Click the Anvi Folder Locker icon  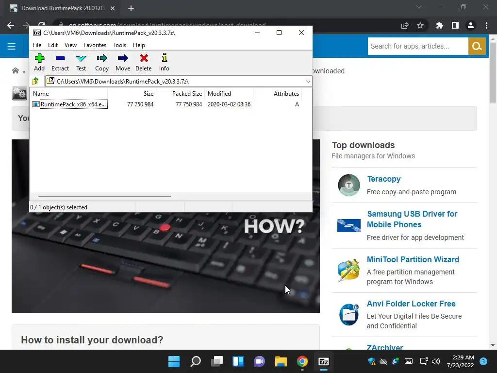click(x=349, y=314)
